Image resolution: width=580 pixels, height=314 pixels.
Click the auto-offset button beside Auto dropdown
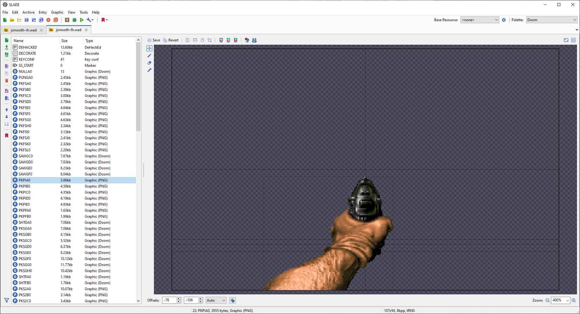click(232, 300)
